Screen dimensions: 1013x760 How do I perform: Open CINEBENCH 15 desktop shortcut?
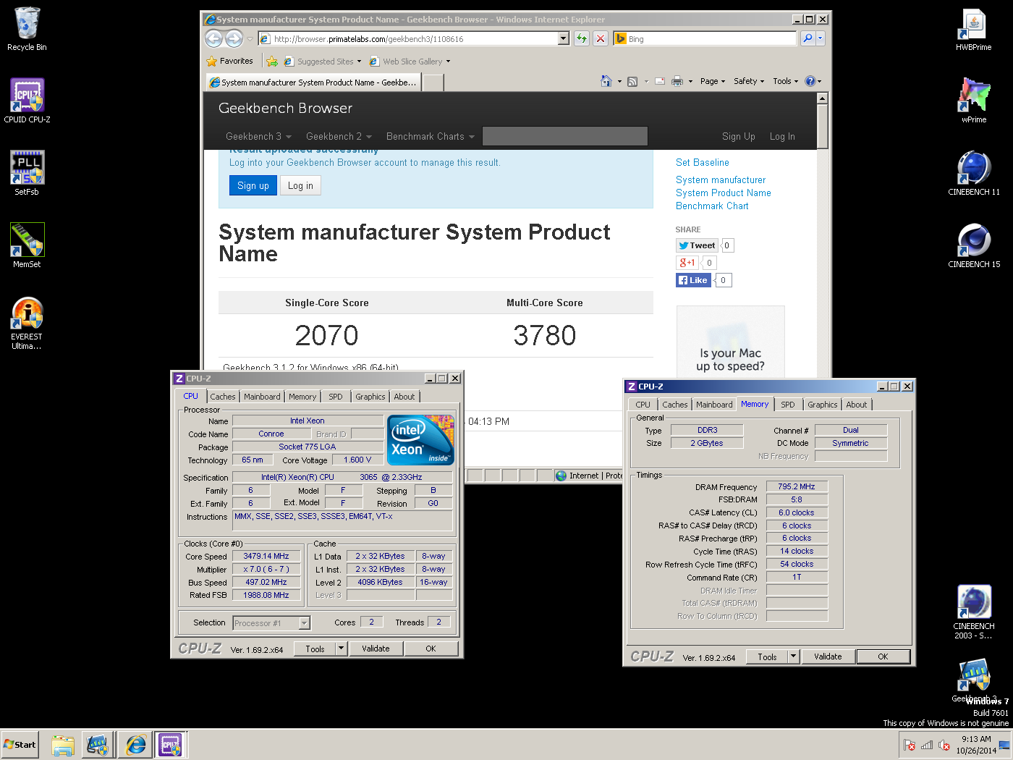point(974,245)
